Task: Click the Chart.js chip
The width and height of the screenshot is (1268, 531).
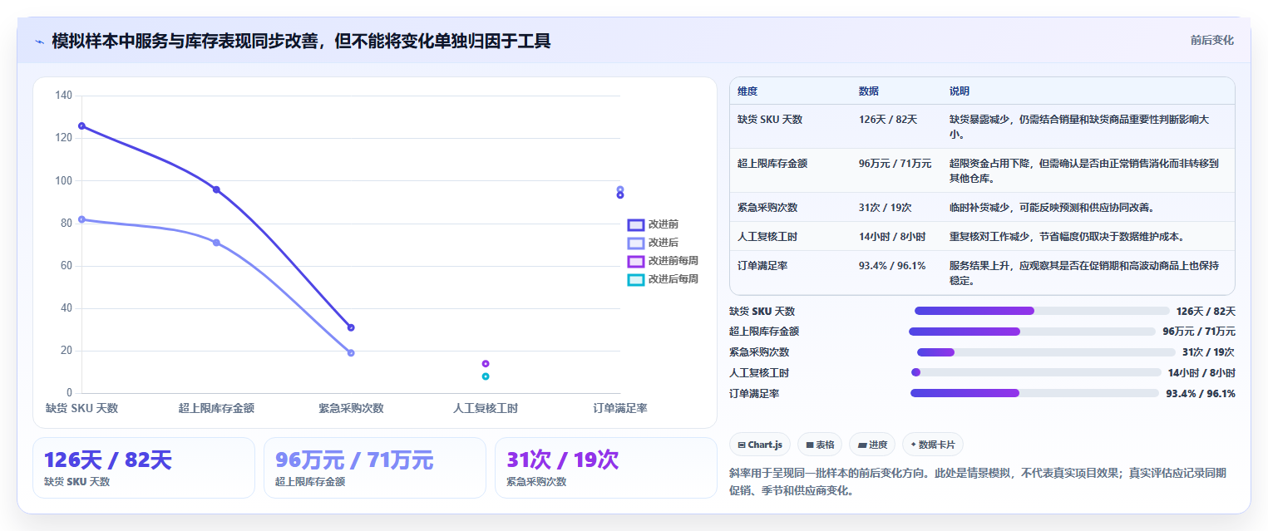Action: 760,445
